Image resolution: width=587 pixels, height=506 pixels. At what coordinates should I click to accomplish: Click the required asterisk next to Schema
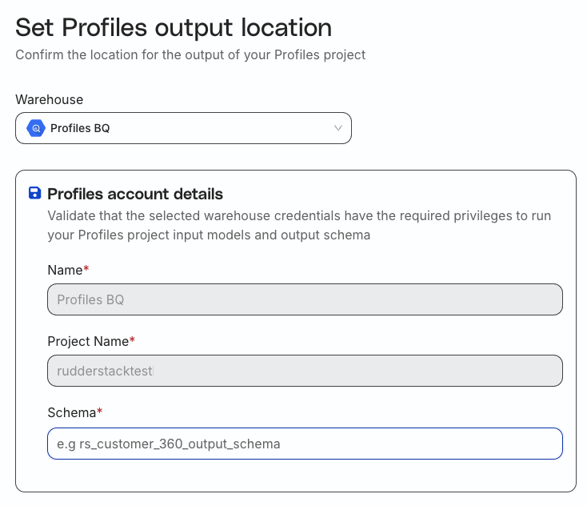coord(100,412)
